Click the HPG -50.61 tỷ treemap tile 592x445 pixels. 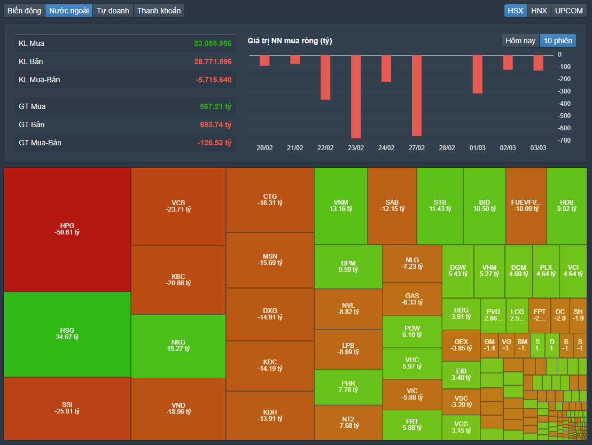click(67, 230)
